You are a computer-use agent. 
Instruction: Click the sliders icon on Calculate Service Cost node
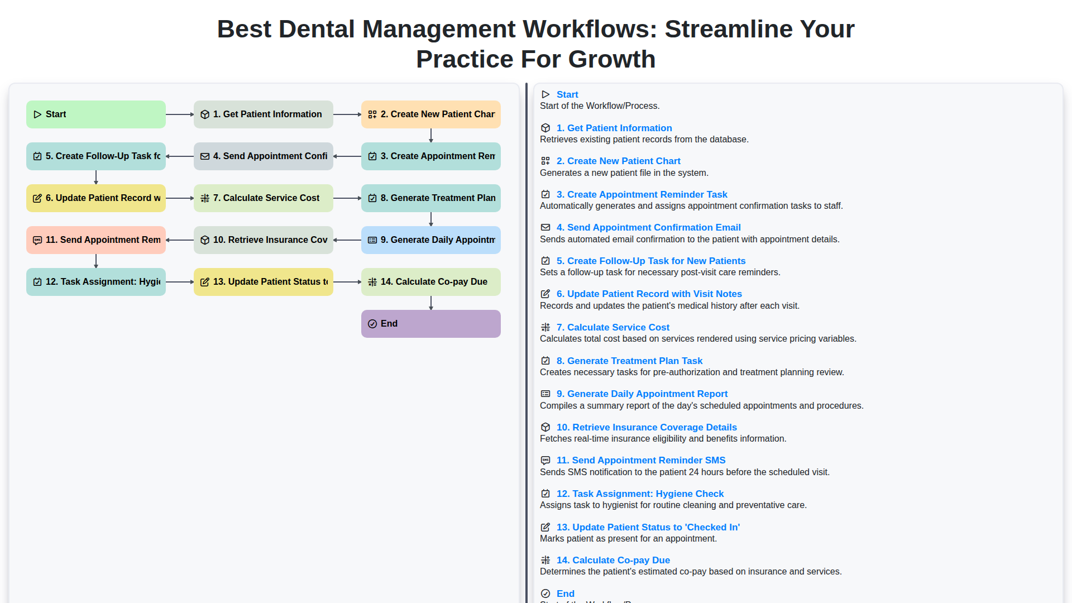pos(204,198)
